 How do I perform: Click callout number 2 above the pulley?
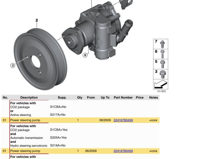click(x=37, y=21)
